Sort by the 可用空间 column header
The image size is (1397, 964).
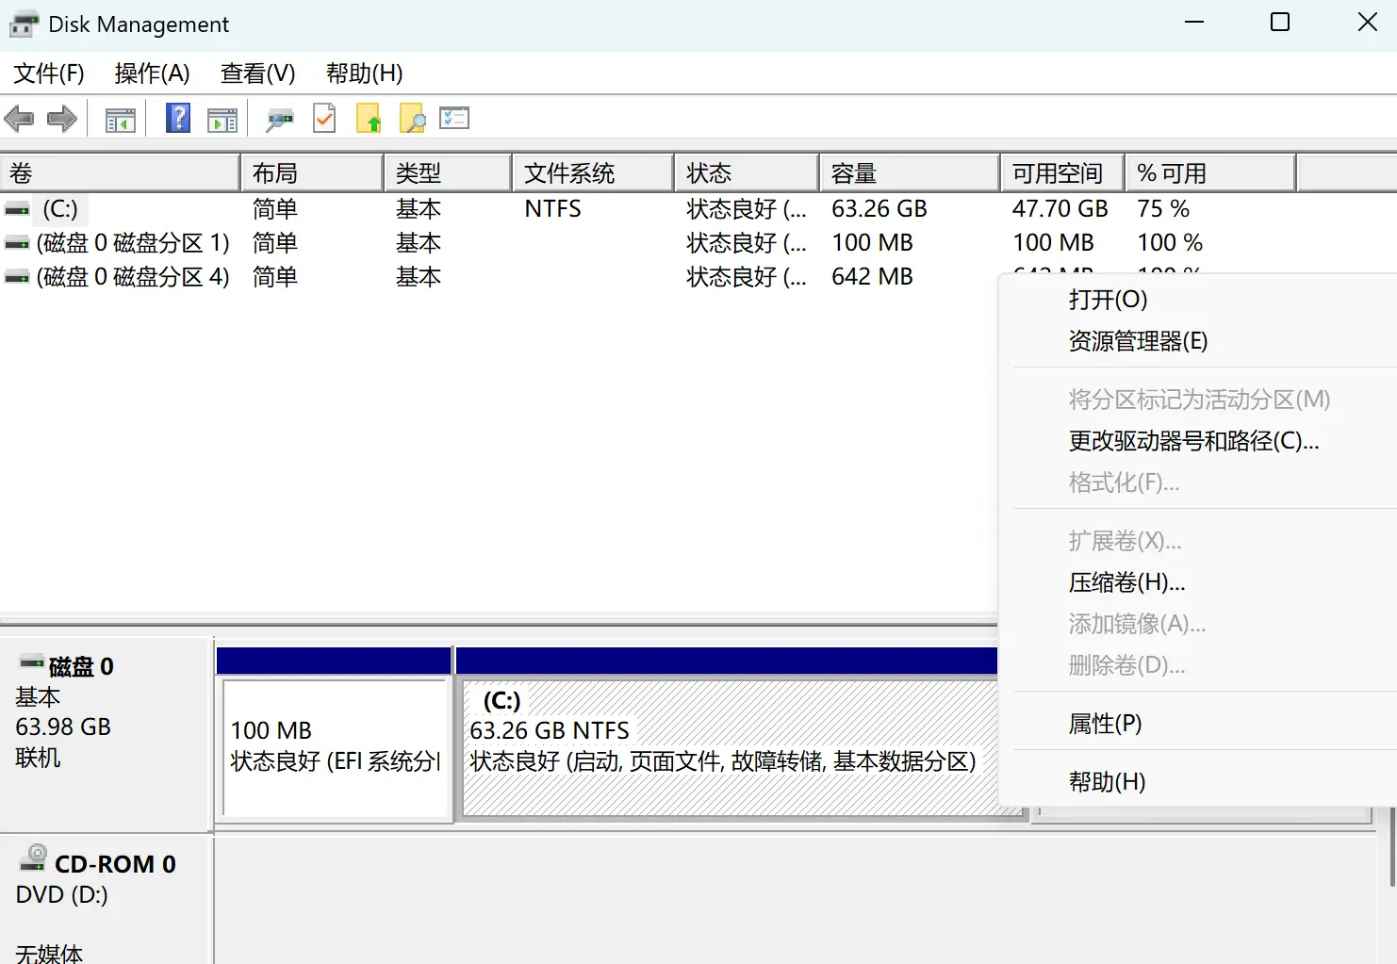tap(1062, 173)
